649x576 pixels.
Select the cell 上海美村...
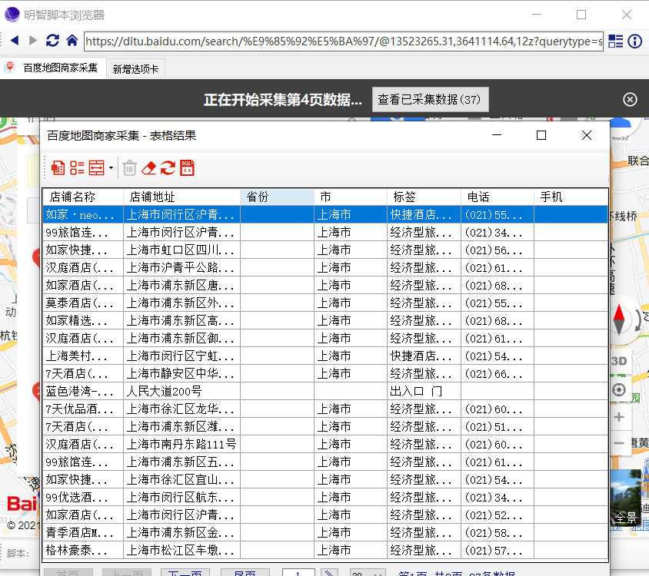[x=83, y=356]
